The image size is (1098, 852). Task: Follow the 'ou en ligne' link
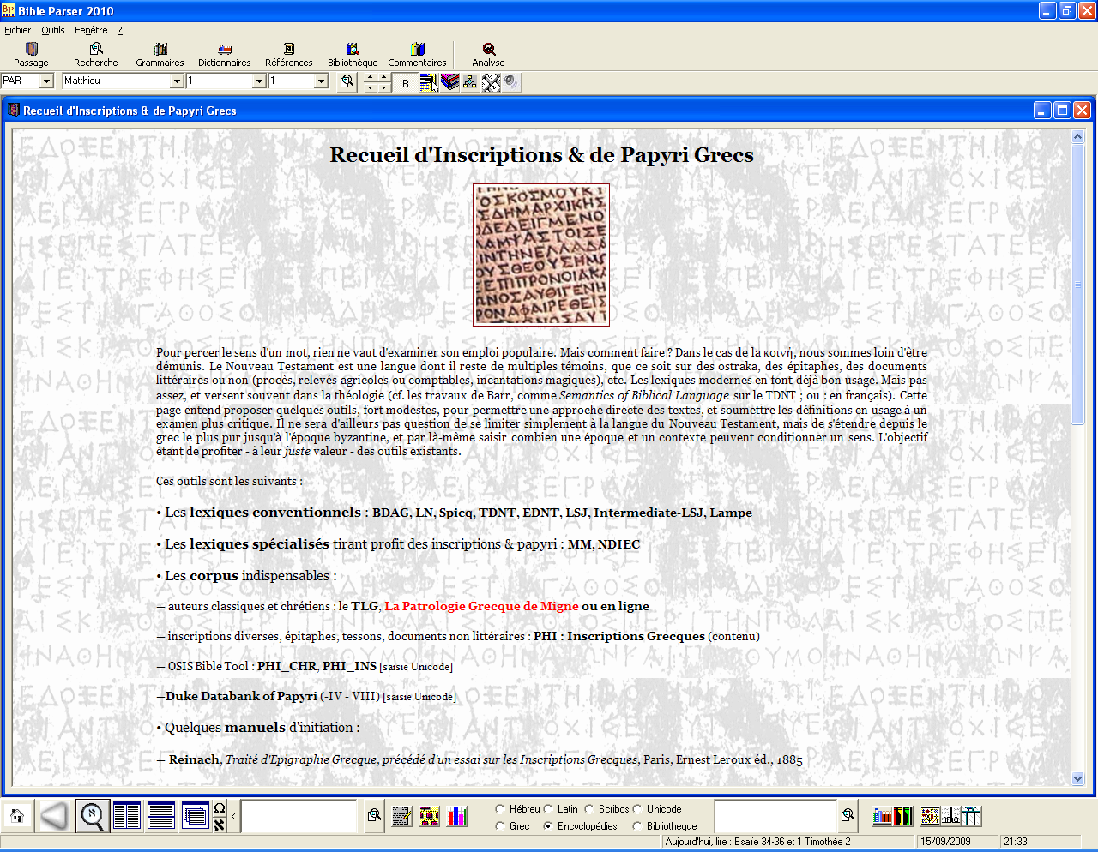615,606
